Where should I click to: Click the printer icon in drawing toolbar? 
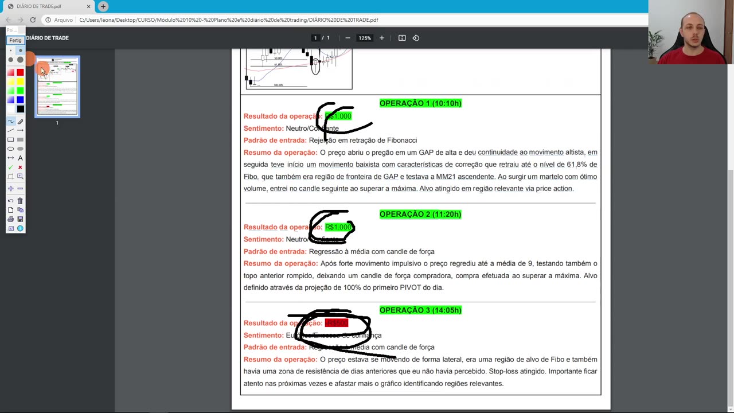[x=10, y=219]
